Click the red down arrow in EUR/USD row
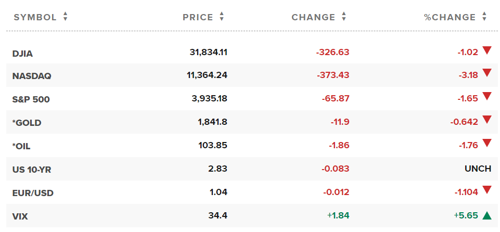 pos(487,190)
